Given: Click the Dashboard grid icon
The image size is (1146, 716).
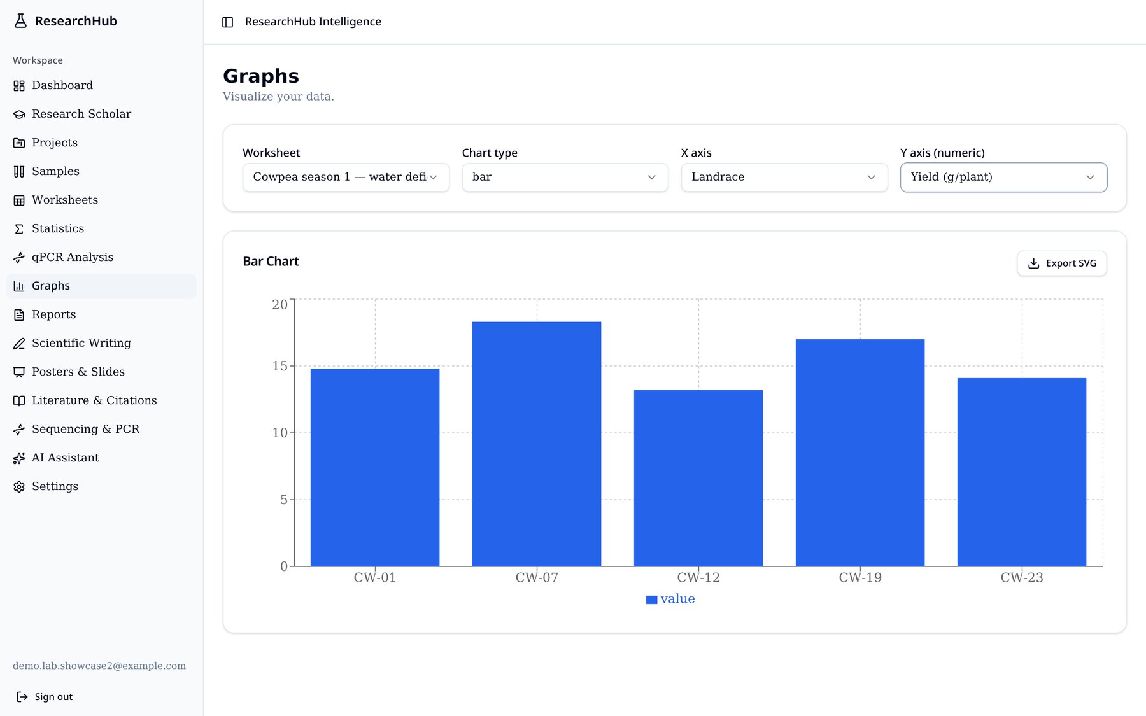Looking at the screenshot, I should pos(19,86).
